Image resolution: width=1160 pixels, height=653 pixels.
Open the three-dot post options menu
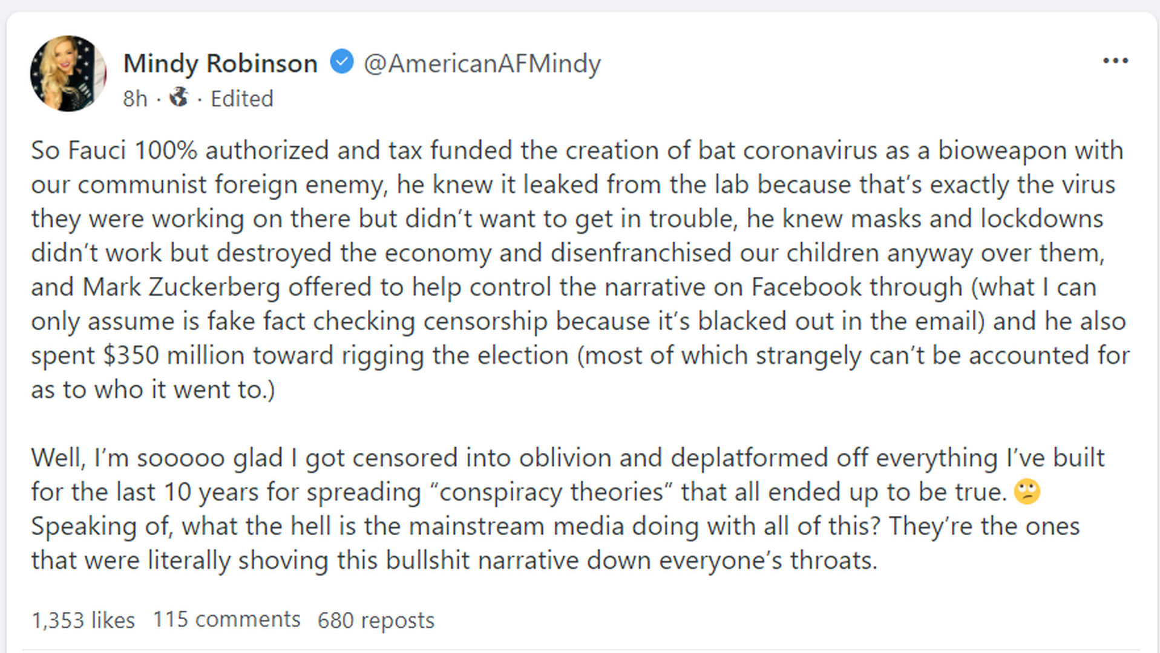[x=1115, y=60]
